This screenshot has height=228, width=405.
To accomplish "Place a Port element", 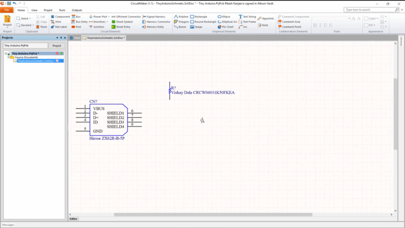I will tap(76, 27).
